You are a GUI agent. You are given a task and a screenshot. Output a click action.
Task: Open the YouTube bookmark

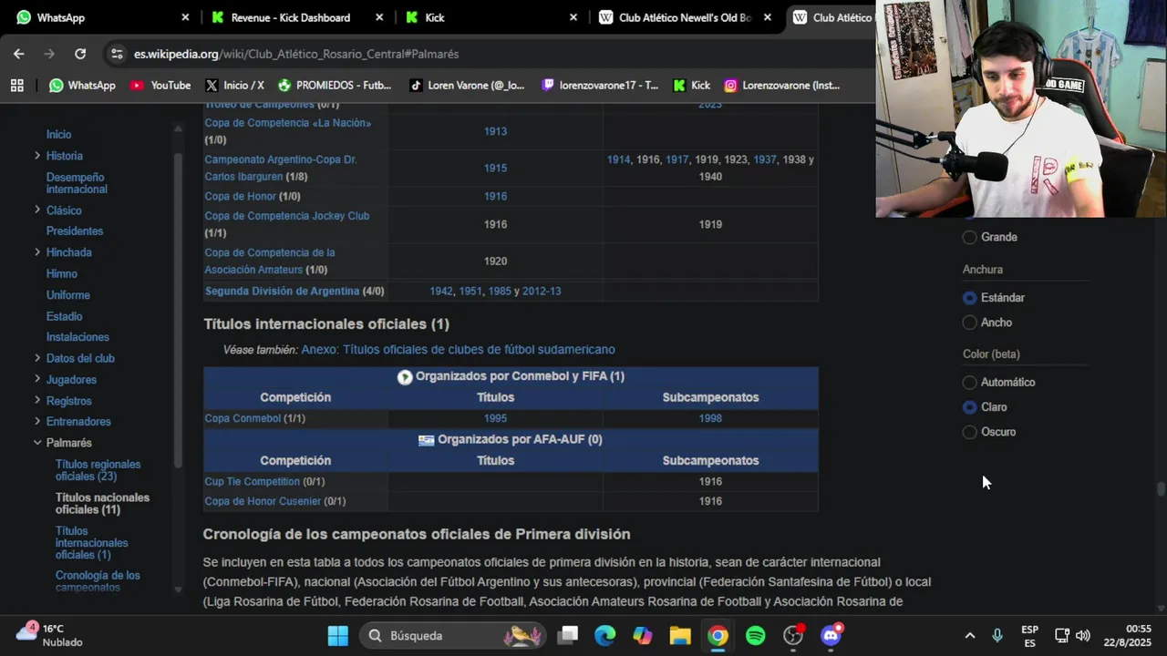[160, 85]
